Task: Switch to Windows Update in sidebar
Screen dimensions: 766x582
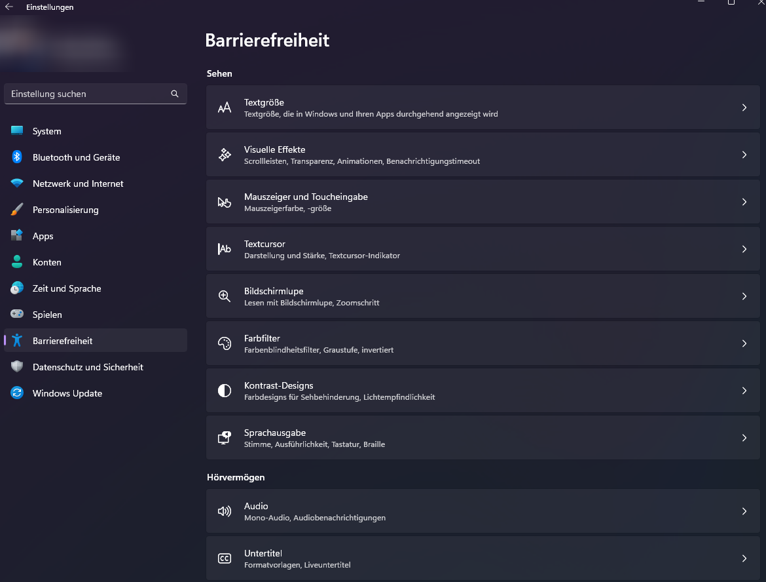Action: [x=67, y=393]
